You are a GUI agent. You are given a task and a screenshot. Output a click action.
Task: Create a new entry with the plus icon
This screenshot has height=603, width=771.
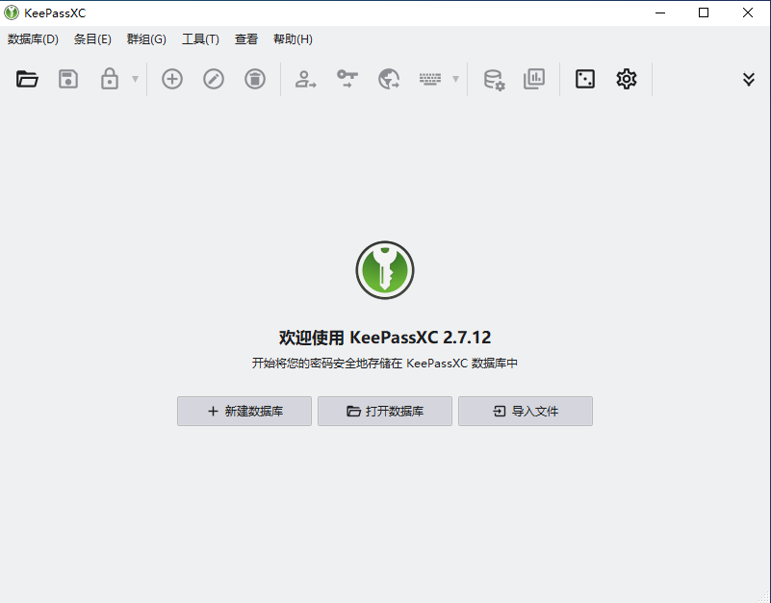pyautogui.click(x=171, y=79)
